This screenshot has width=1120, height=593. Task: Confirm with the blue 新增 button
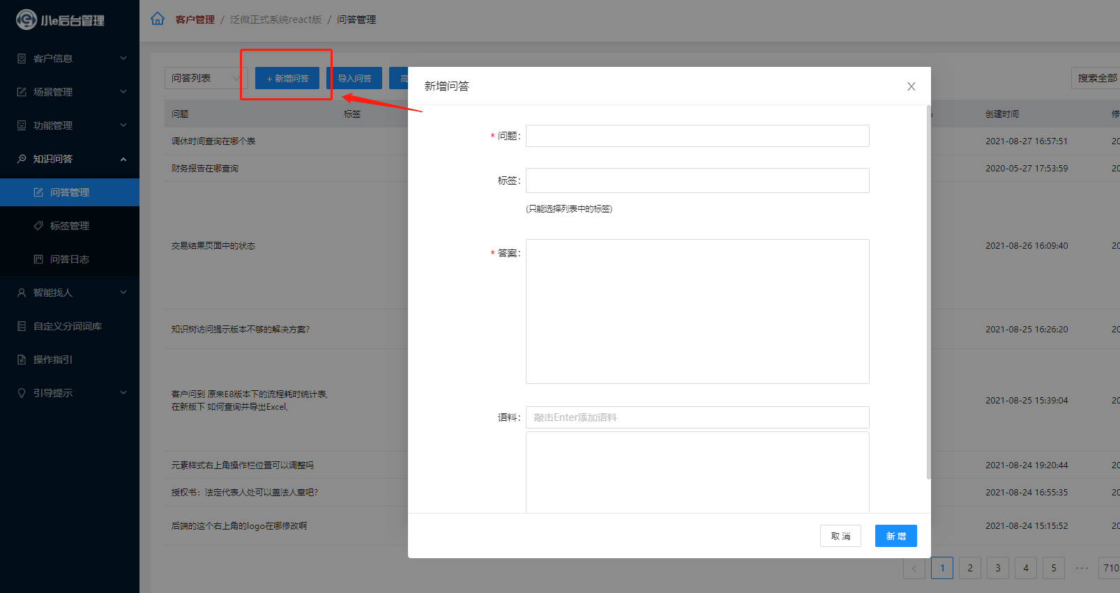pos(896,536)
